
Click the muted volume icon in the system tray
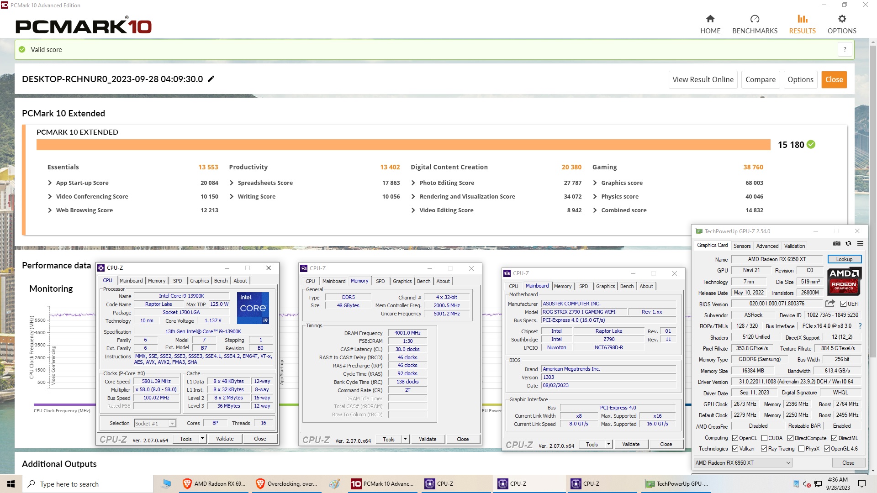tap(807, 484)
